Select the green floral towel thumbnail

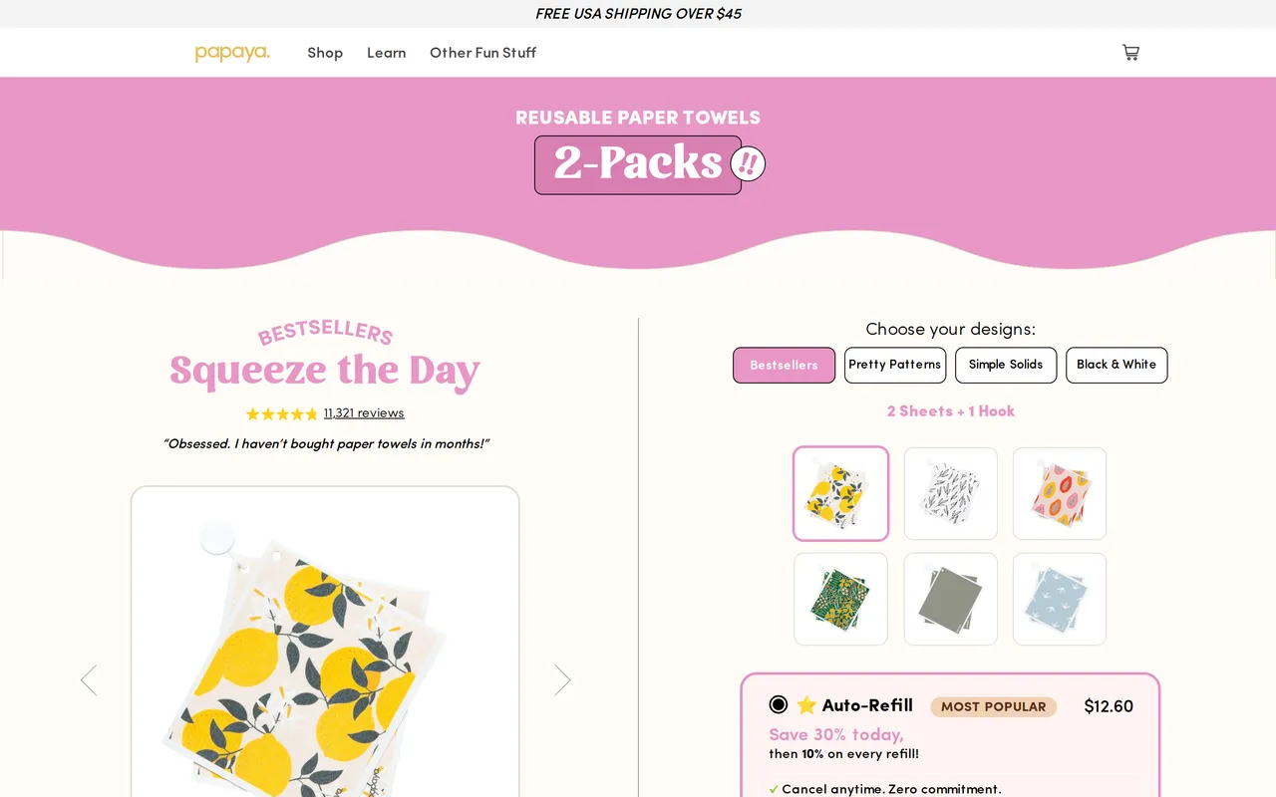click(x=840, y=599)
